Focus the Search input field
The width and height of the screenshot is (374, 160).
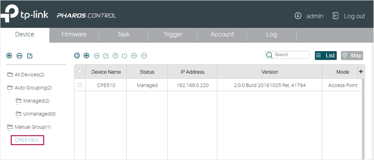click(x=287, y=55)
